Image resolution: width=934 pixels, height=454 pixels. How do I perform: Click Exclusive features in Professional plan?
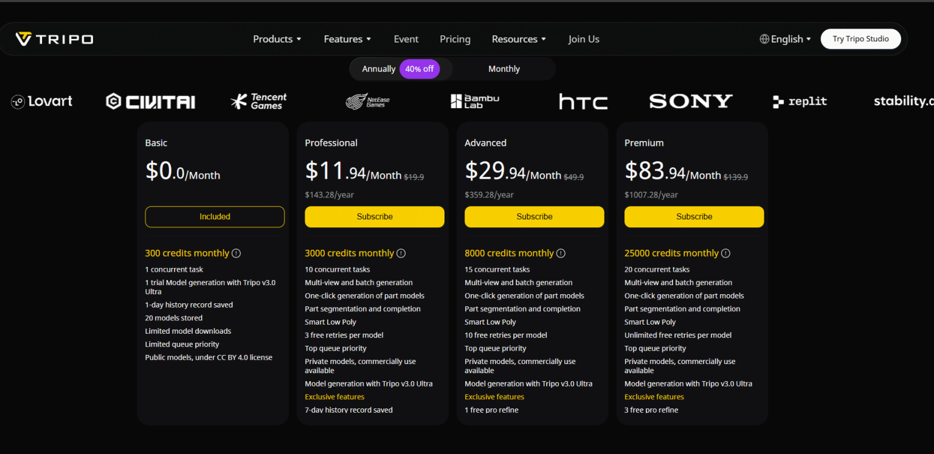(334, 397)
